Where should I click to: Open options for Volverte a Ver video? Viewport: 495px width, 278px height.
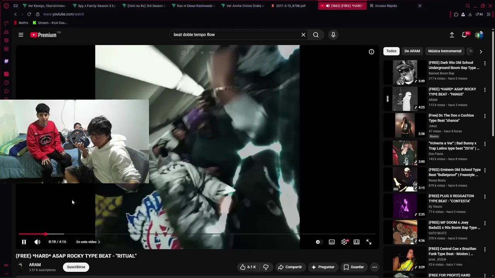tap(485, 144)
